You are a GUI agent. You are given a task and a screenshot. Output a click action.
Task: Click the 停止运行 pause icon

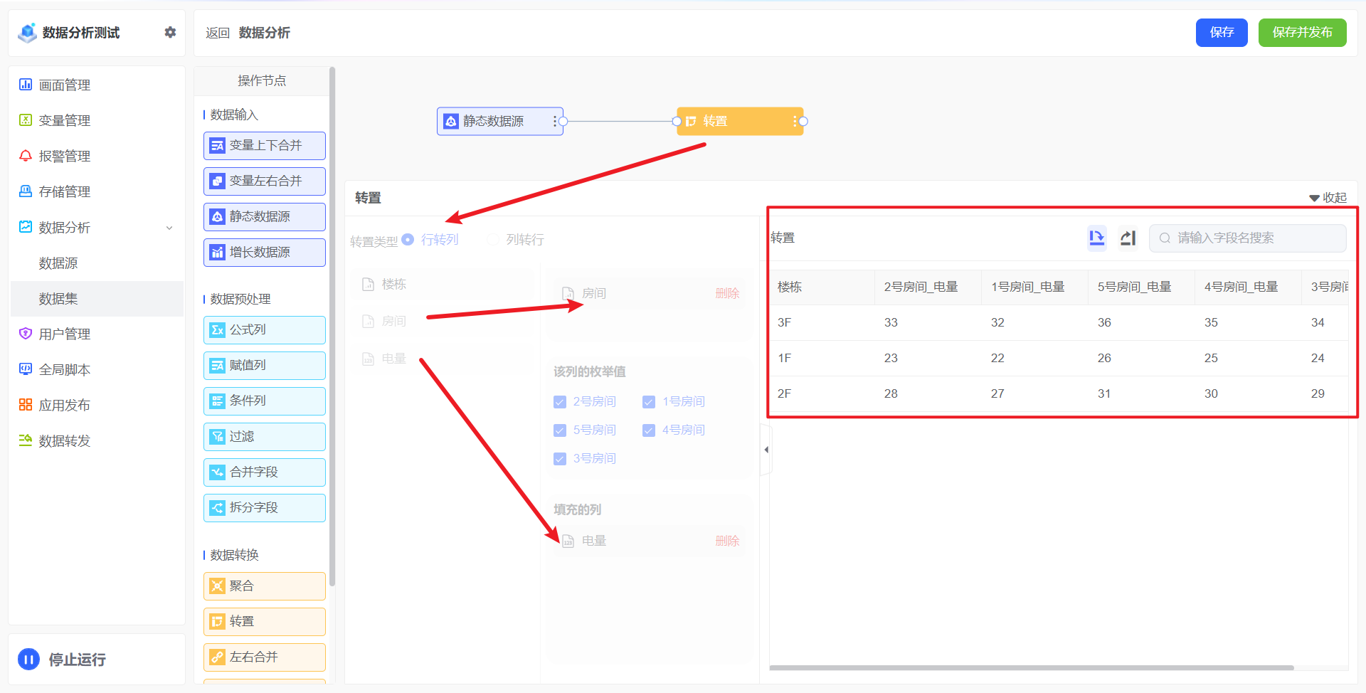pos(28,660)
